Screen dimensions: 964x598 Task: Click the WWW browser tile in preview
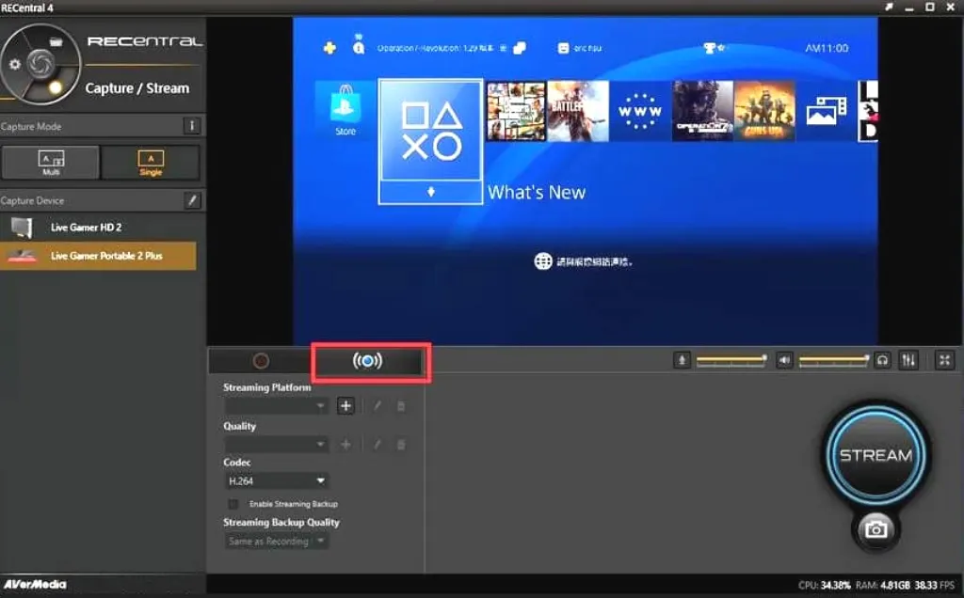tap(640, 111)
